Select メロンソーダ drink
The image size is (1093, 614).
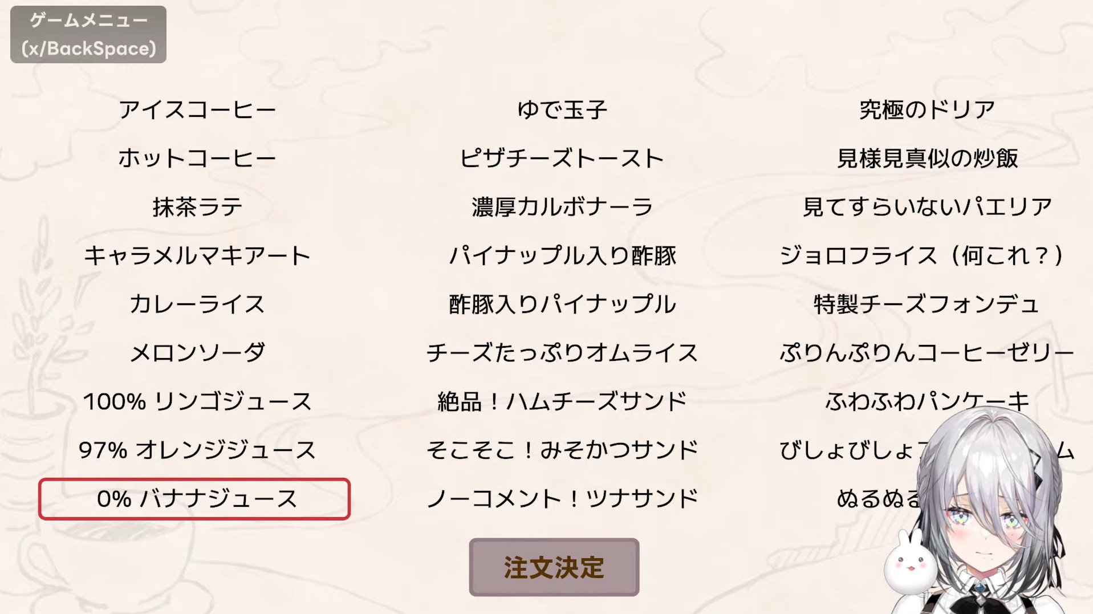pyautogui.click(x=197, y=353)
